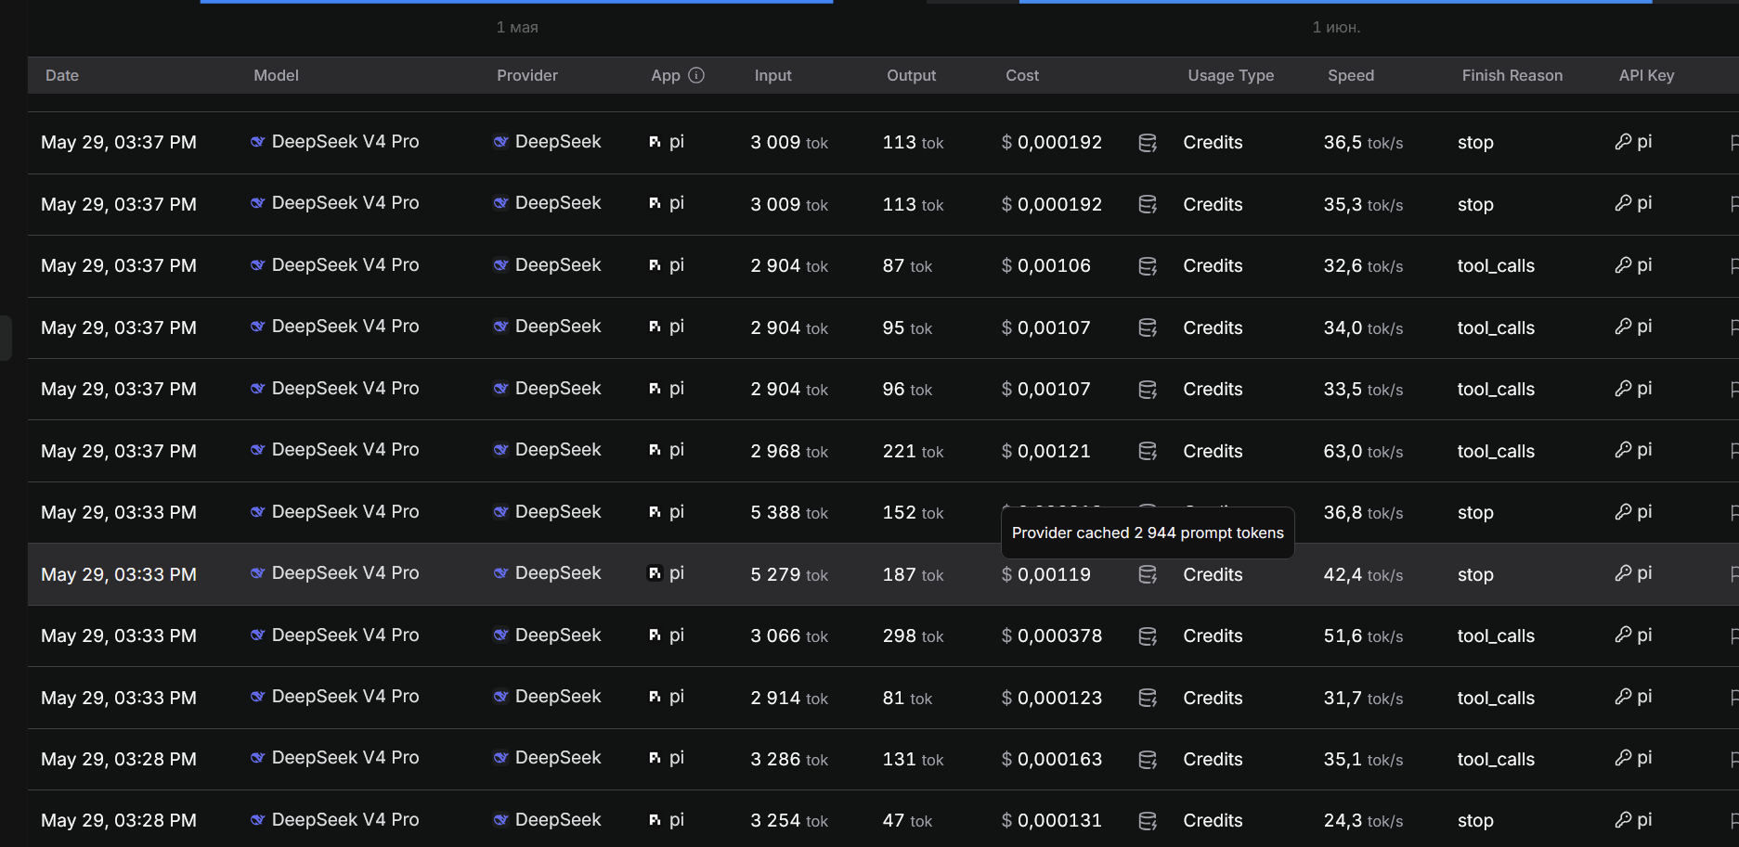Click the 298 tok output value
Viewport: 1739px width, 847px height.
(913, 636)
